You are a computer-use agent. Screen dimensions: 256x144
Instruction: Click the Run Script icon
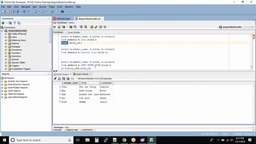click(59, 27)
